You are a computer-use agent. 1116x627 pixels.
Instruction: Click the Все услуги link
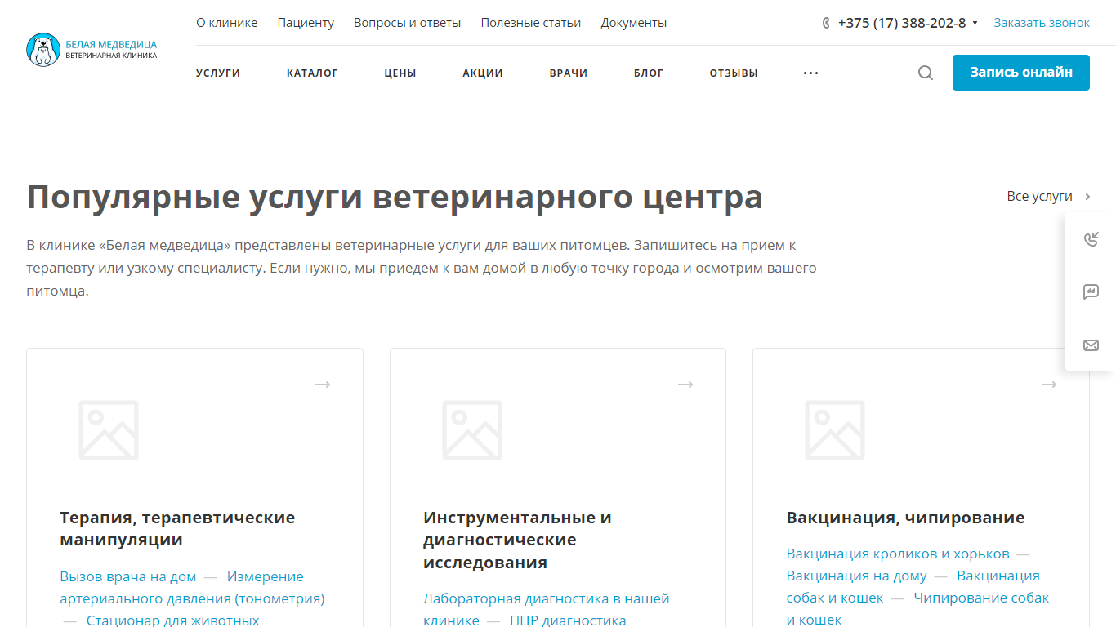[x=1040, y=197]
